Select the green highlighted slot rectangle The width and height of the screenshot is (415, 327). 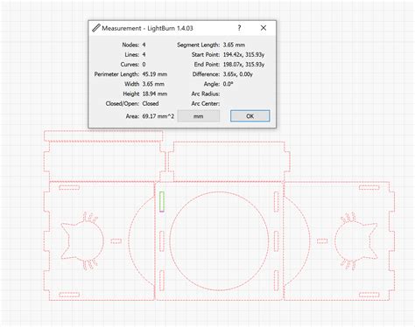(162, 201)
